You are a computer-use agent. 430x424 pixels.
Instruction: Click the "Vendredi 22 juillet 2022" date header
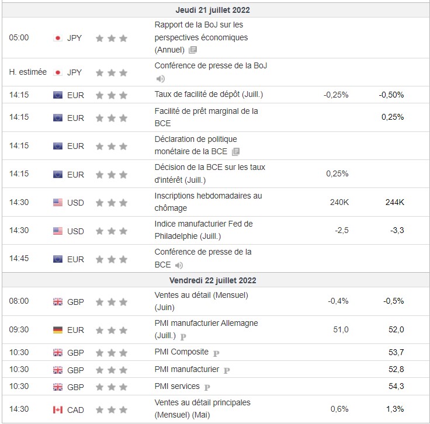[x=213, y=280]
